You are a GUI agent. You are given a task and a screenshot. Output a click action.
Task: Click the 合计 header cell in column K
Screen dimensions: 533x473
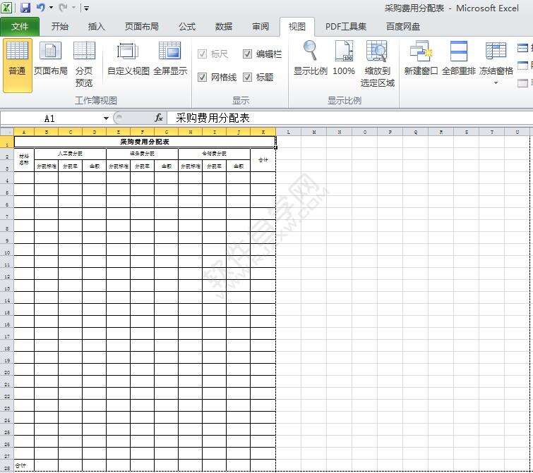pyautogui.click(x=263, y=160)
